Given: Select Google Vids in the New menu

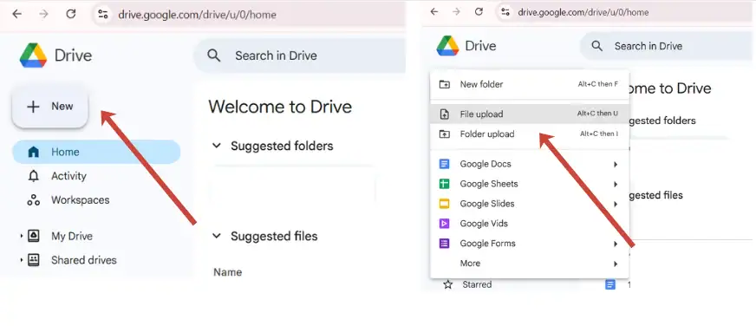Looking at the screenshot, I should [530, 224].
